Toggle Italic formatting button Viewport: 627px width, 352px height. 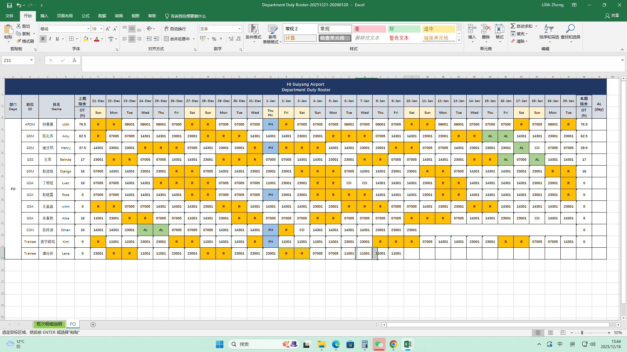point(50,39)
